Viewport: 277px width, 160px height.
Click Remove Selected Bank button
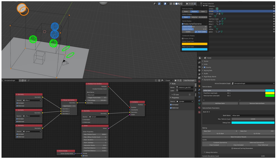pos(257,103)
